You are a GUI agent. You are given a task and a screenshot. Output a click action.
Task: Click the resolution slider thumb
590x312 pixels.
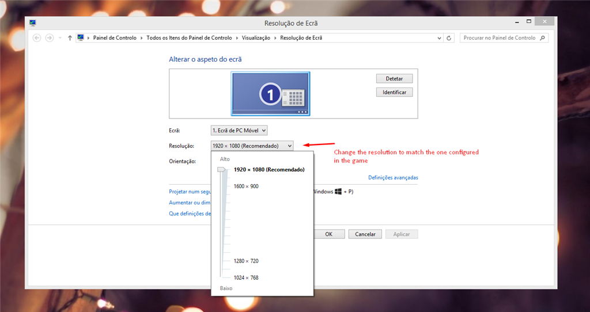click(x=222, y=170)
